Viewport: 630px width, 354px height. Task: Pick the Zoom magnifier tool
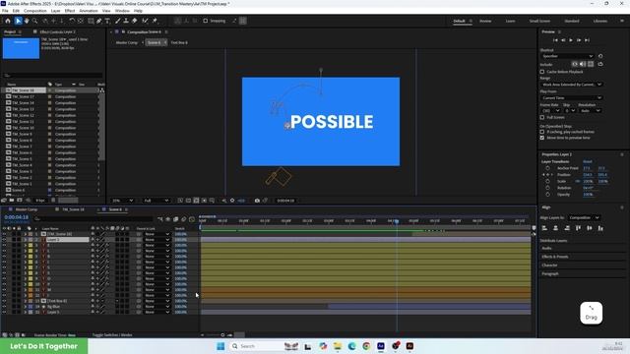(x=35, y=21)
